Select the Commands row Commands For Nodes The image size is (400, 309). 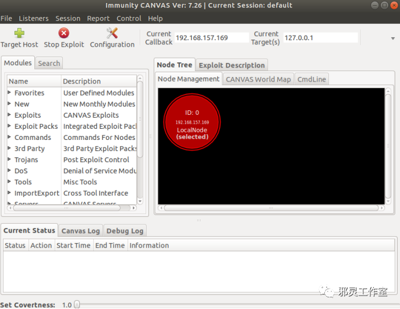coord(72,138)
